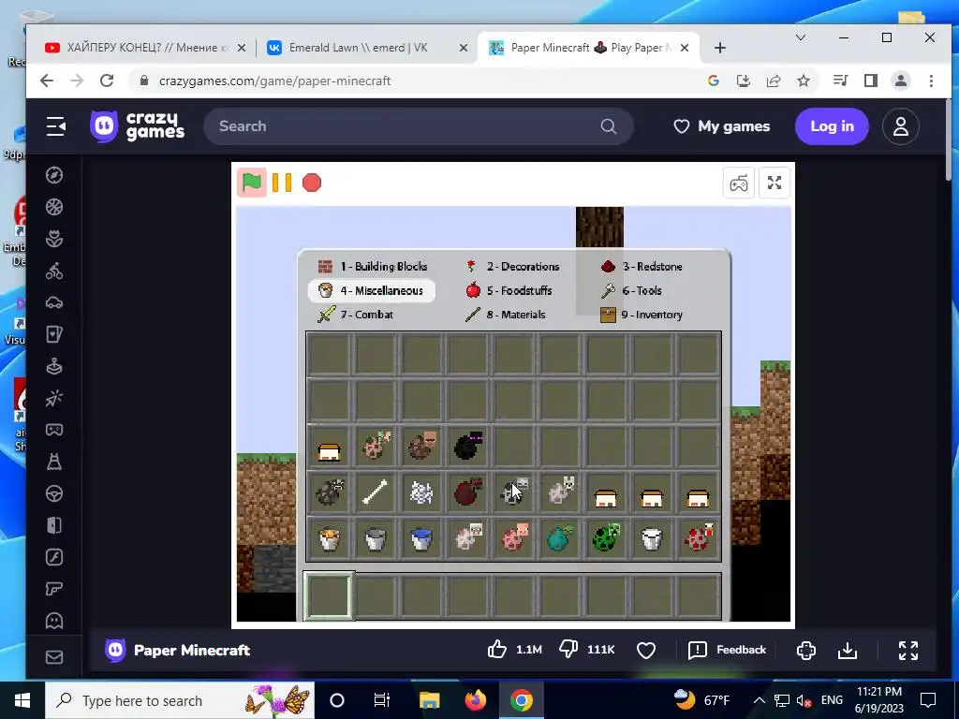This screenshot has height=719, width=959.
Task: Open the 7 - Combat category
Action: pyautogui.click(x=355, y=315)
